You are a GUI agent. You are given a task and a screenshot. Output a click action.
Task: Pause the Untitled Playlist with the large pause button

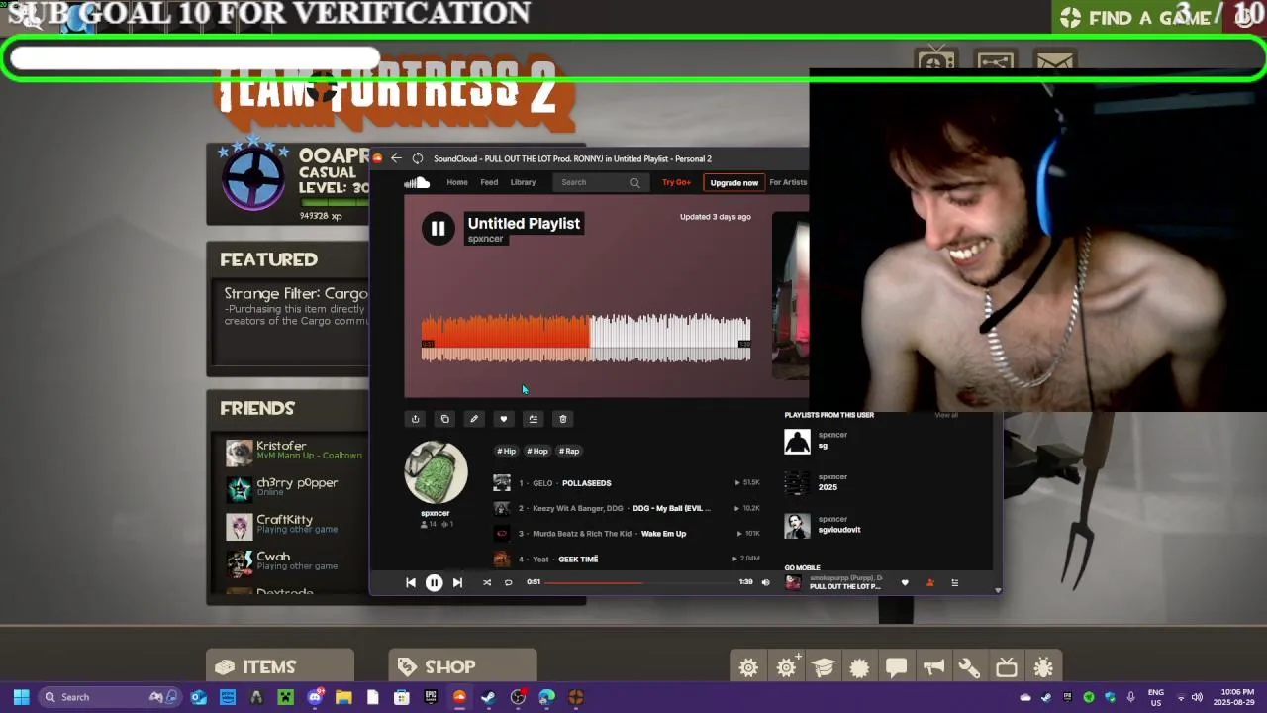pos(438,229)
